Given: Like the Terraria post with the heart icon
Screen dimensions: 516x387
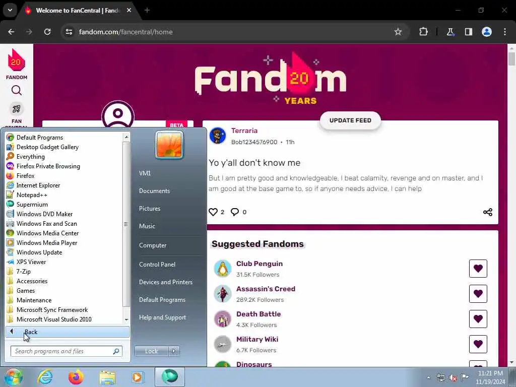Looking at the screenshot, I should coord(213,212).
